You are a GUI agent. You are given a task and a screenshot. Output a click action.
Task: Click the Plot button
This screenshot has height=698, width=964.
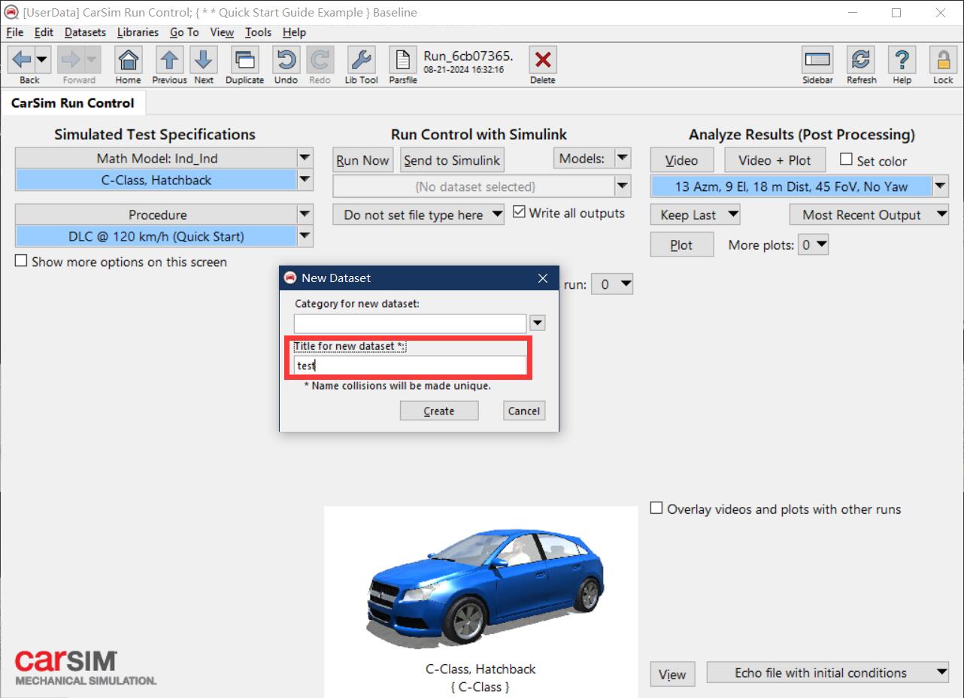click(682, 244)
